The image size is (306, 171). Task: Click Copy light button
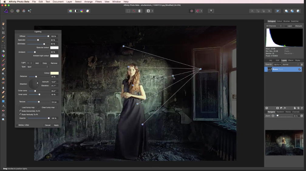coord(45,63)
